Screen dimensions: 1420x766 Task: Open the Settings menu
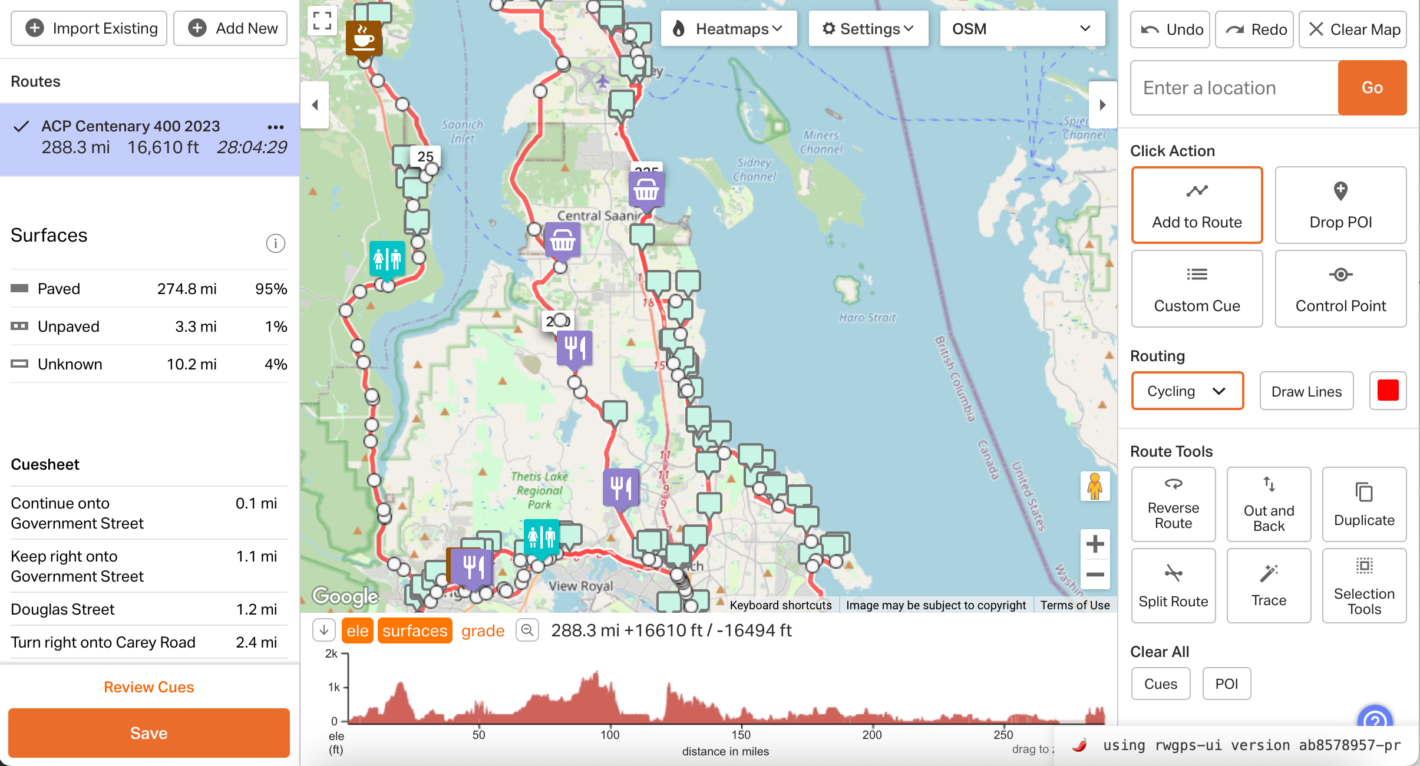[x=868, y=28]
